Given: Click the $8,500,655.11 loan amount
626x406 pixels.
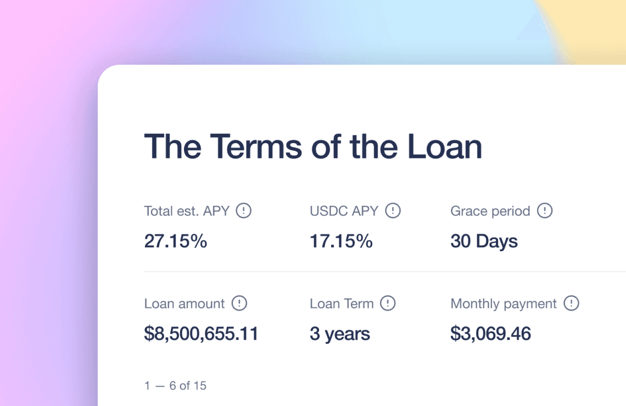Looking at the screenshot, I should coord(201,334).
